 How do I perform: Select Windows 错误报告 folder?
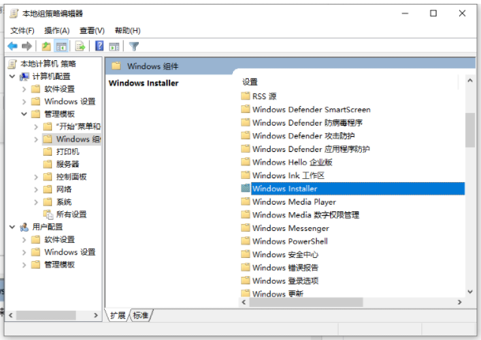[285, 268]
